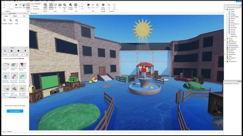Open the Color picker tool

click(x=76, y=6)
